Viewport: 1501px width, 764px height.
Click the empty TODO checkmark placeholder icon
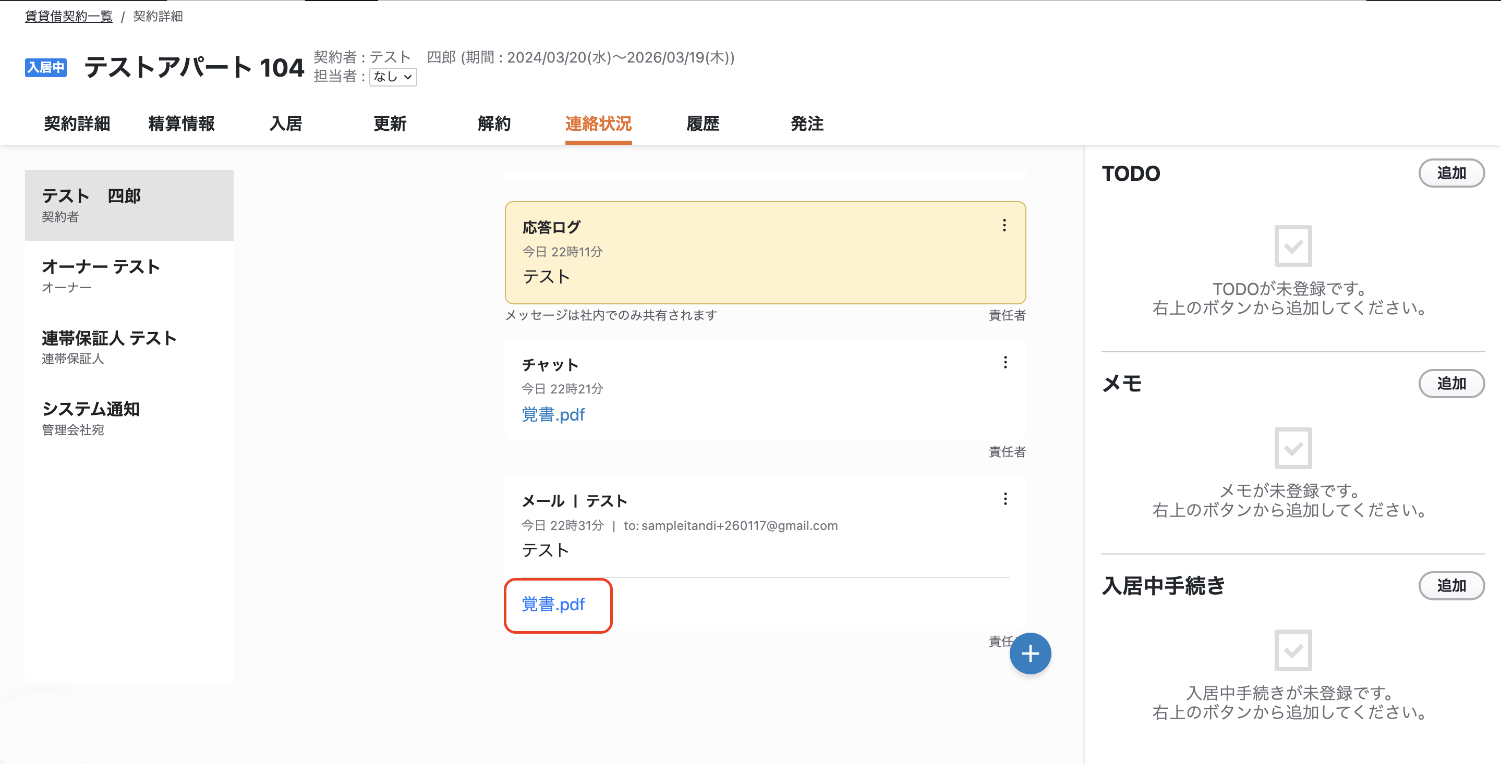(x=1293, y=246)
